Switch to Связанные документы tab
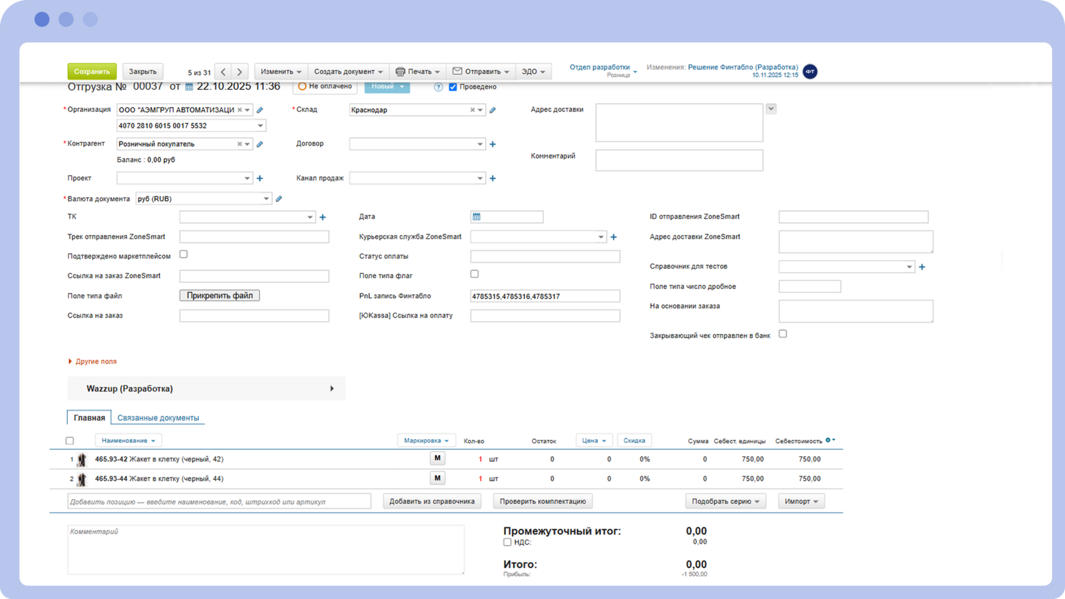Viewport: 1065px width, 599px height. point(158,418)
